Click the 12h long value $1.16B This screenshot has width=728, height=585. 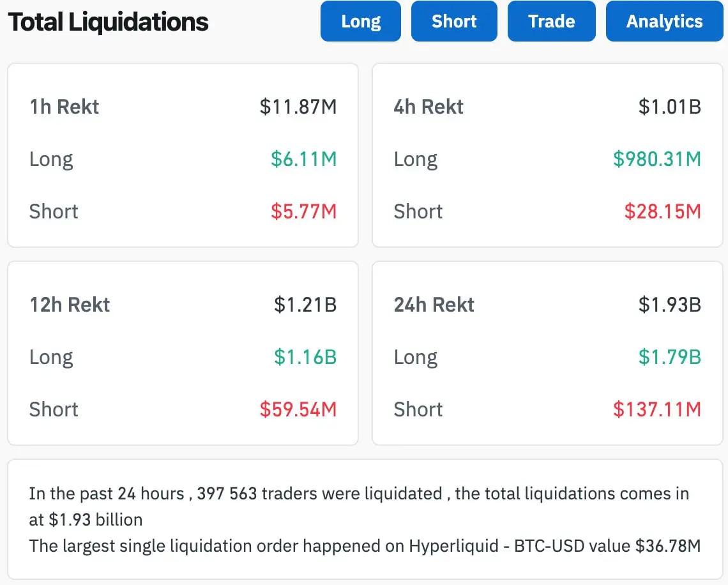[305, 357]
